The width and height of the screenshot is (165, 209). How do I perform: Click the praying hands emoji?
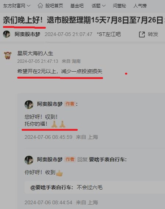[x=58, y=124]
